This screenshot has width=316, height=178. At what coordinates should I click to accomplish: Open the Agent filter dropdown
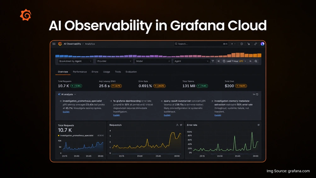pyautogui.click(x=191, y=61)
